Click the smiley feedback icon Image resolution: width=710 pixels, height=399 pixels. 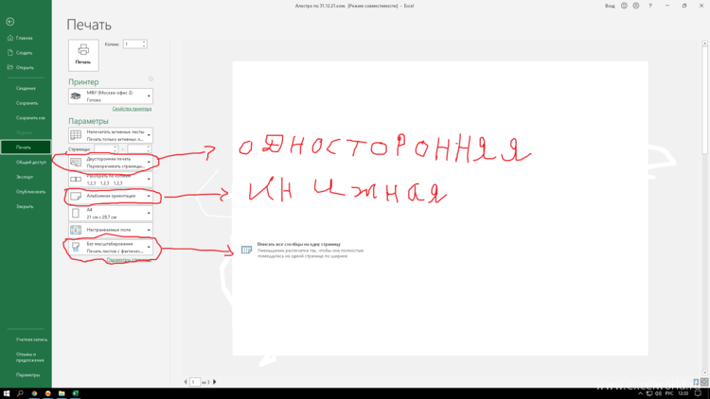click(624, 6)
